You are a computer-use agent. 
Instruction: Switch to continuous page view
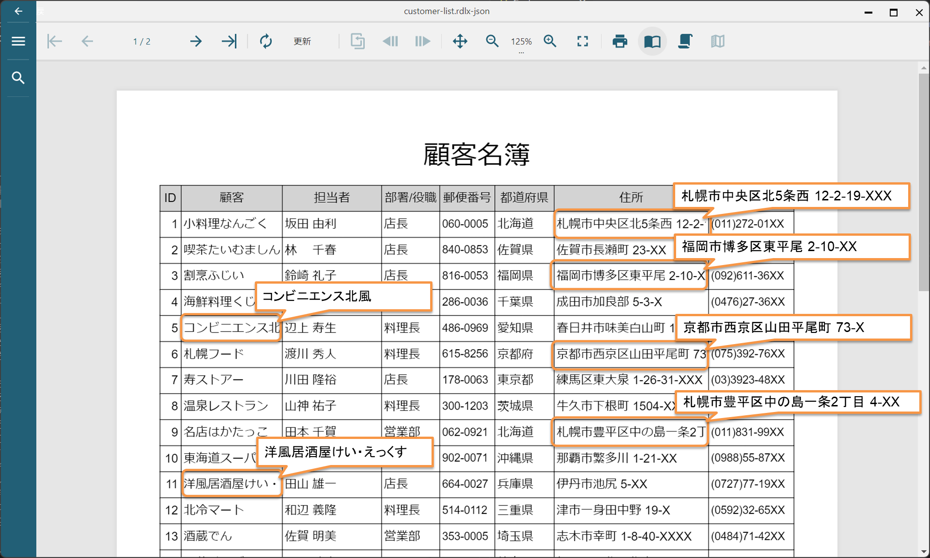coord(685,41)
